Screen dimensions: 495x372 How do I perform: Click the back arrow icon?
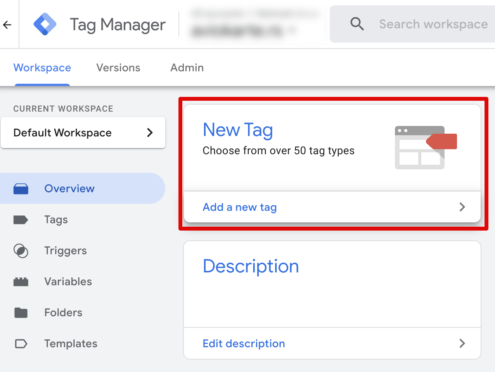pos(7,25)
